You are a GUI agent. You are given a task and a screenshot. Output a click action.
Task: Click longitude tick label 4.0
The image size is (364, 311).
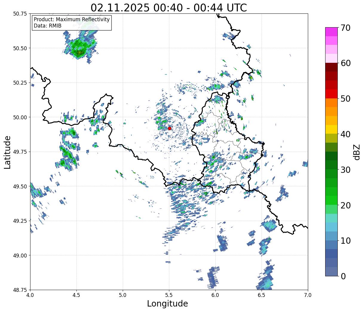(30, 295)
